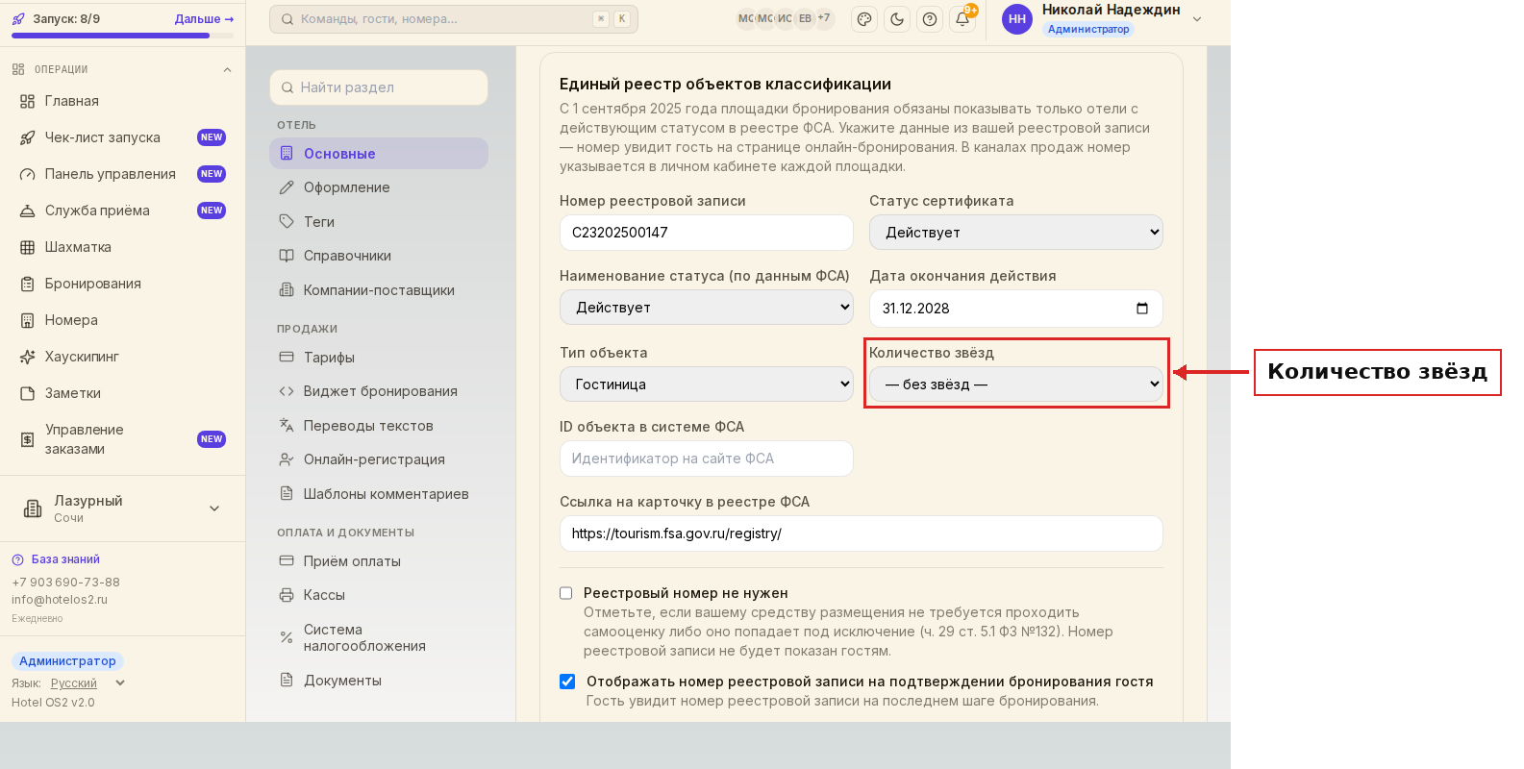Toggle dark mode moon icon
Image resolution: width=1524 pixels, height=769 pixels.
897,19
